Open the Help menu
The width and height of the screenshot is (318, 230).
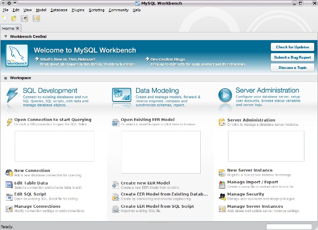pos(137,10)
